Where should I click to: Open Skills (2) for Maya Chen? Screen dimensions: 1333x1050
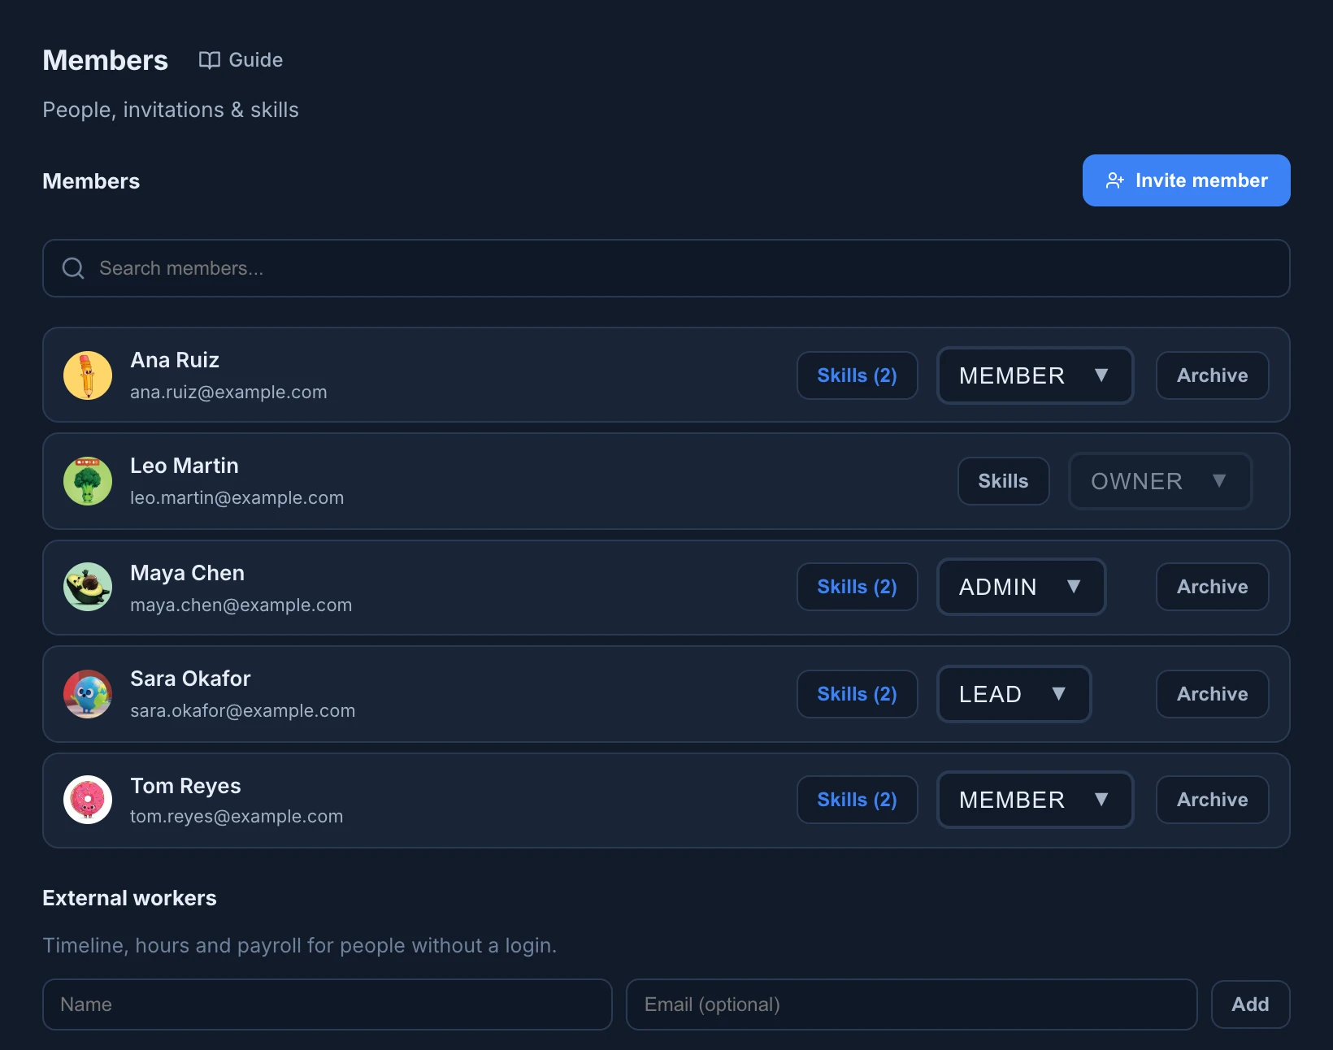(858, 587)
